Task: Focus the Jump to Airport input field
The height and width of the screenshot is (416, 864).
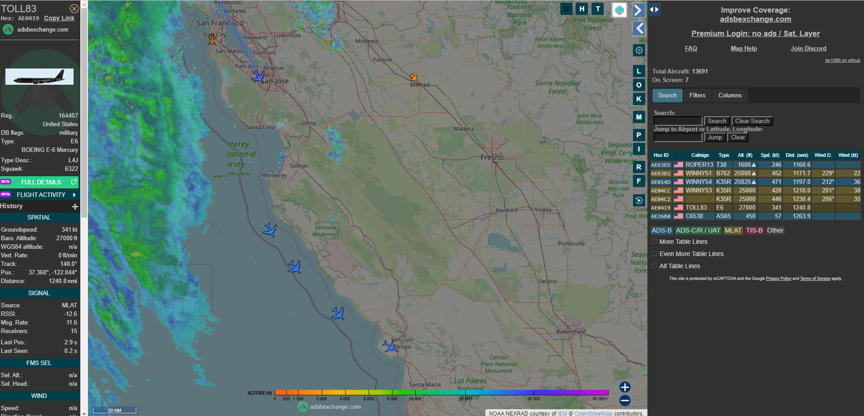Action: point(678,137)
